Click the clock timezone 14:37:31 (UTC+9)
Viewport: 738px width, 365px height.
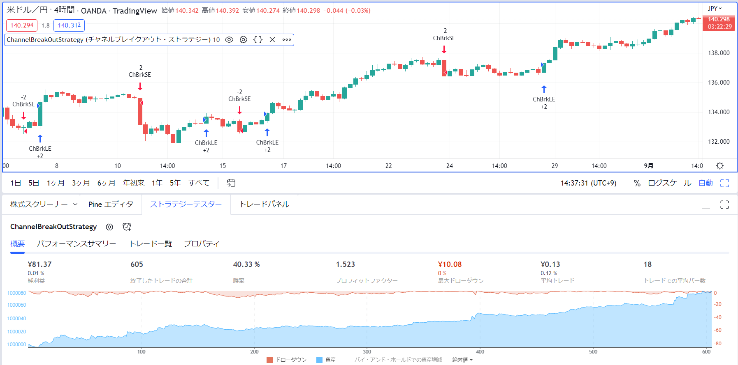[588, 183]
